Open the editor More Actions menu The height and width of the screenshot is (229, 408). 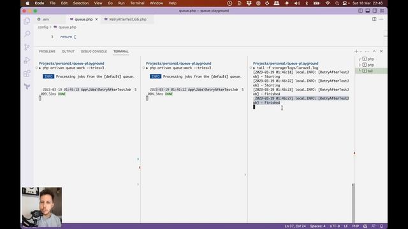pyautogui.click(x=381, y=19)
